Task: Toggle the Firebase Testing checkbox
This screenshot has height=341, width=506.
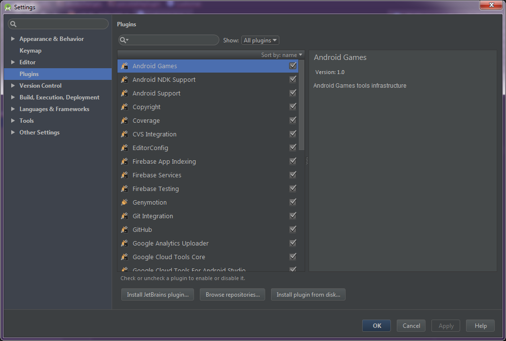Action: [x=292, y=188]
